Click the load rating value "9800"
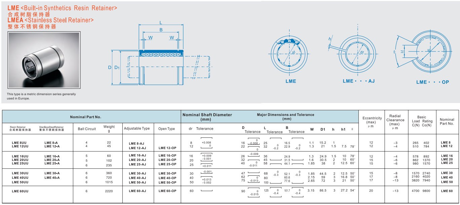Image resolution: width=460 pixels, height=205 pixels. coord(426,191)
